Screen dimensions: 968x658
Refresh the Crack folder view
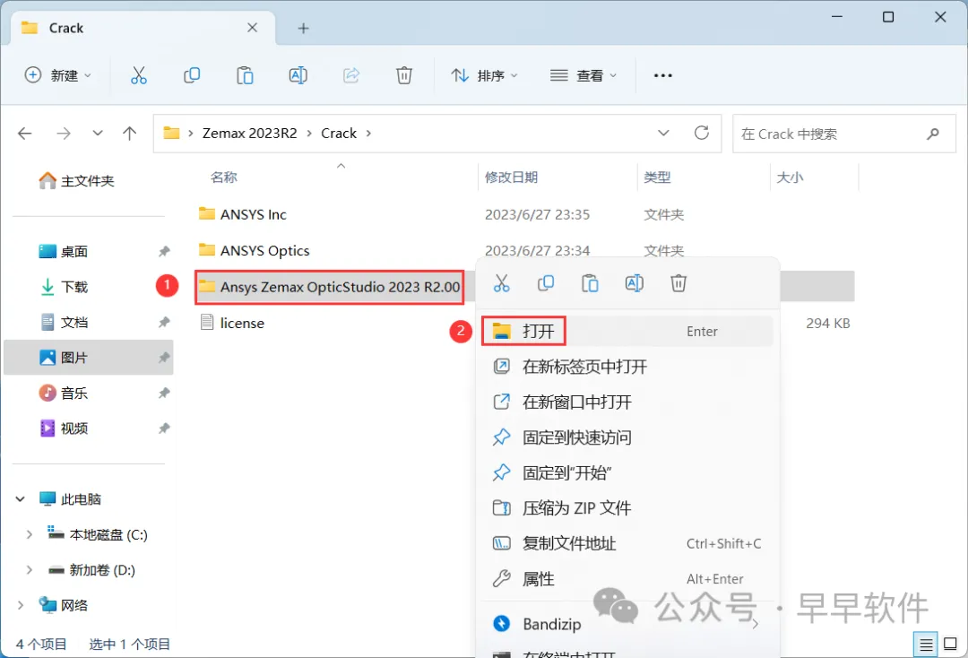(x=701, y=133)
